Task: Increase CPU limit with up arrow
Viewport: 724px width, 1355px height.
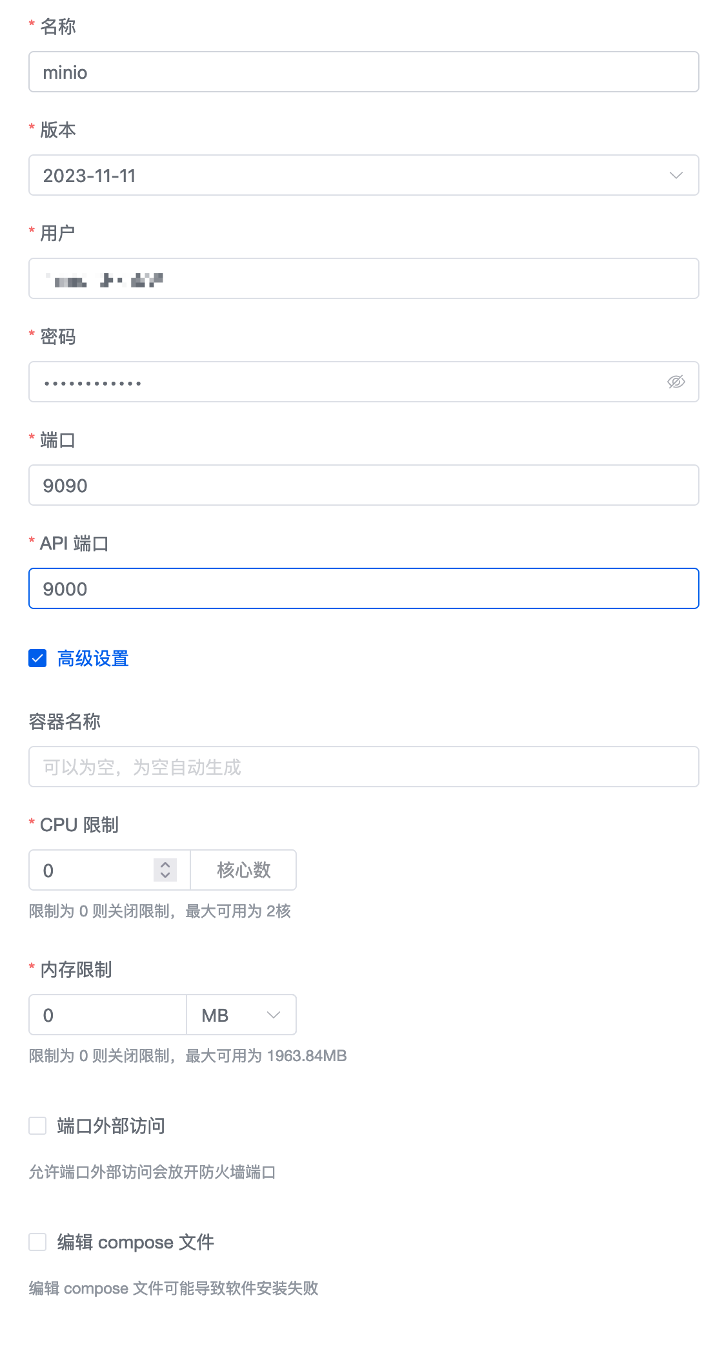Action: (165, 864)
